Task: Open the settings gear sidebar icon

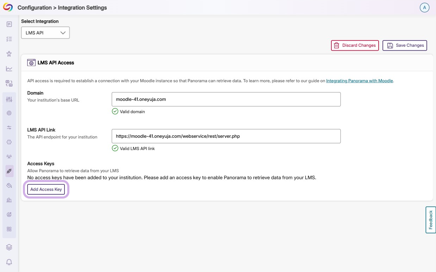Action: click(x=9, y=113)
